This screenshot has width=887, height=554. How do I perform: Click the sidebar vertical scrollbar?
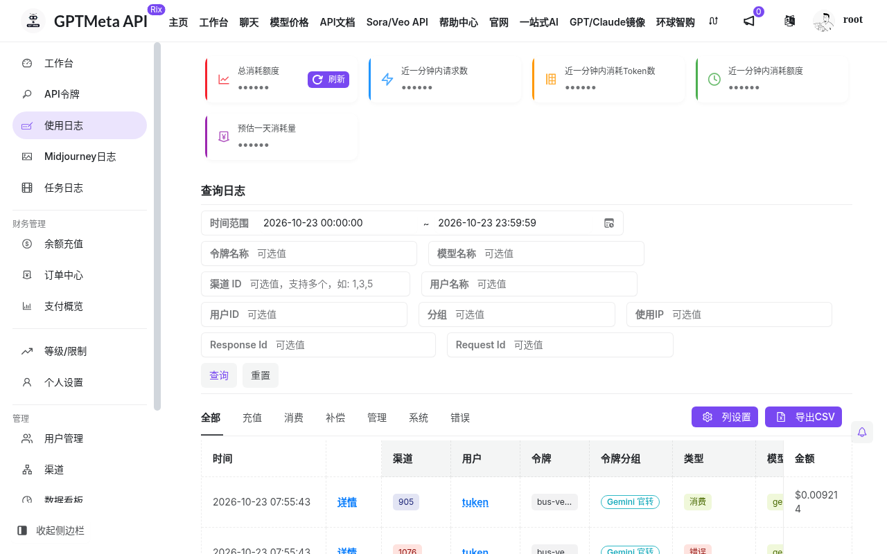point(157,226)
